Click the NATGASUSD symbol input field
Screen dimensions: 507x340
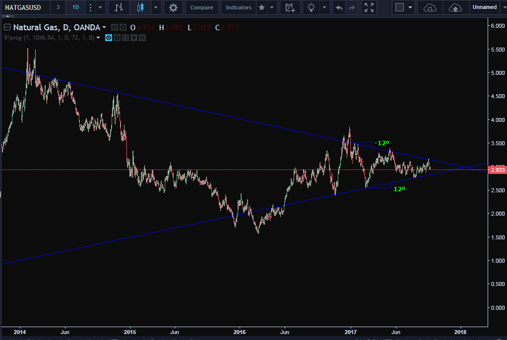coord(25,7)
